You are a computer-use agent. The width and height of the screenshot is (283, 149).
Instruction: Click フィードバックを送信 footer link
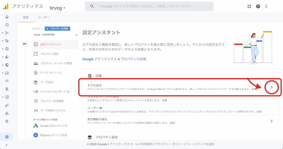click(200, 144)
